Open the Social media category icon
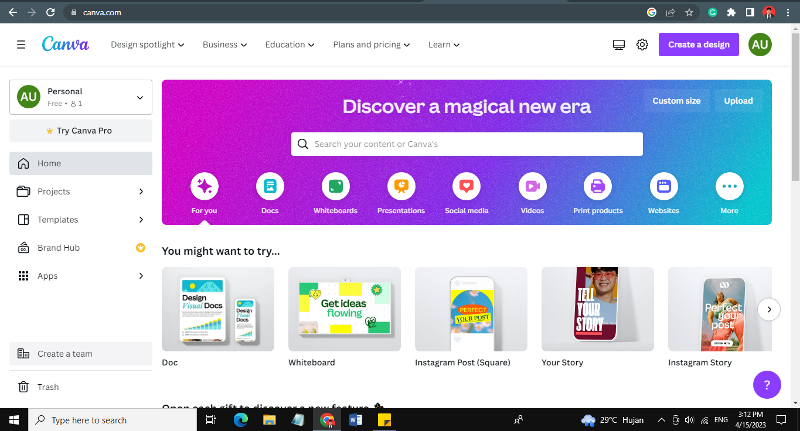 click(466, 186)
